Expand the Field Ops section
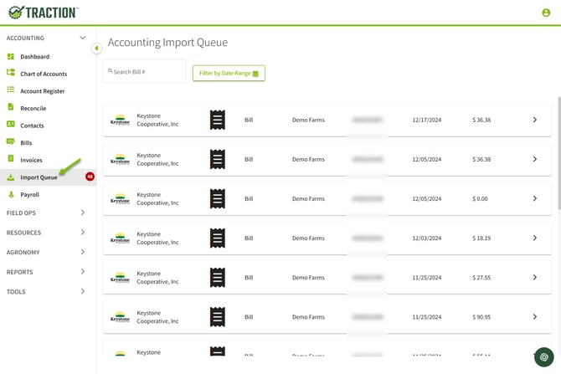 click(x=82, y=213)
